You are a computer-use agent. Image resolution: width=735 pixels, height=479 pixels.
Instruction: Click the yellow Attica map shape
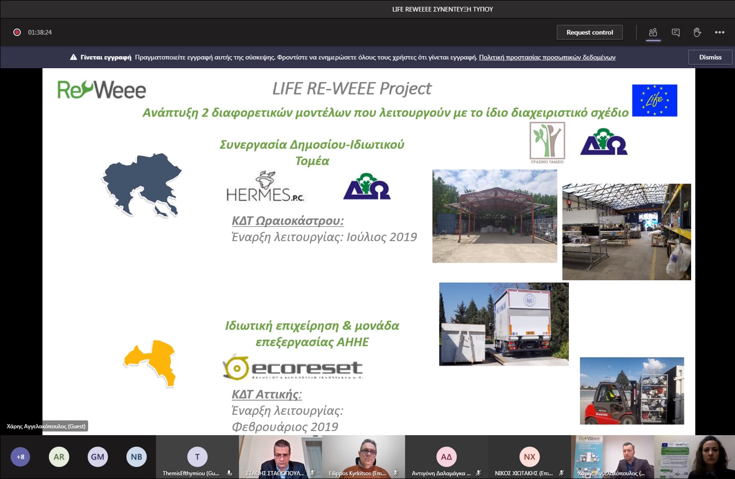tap(150, 363)
